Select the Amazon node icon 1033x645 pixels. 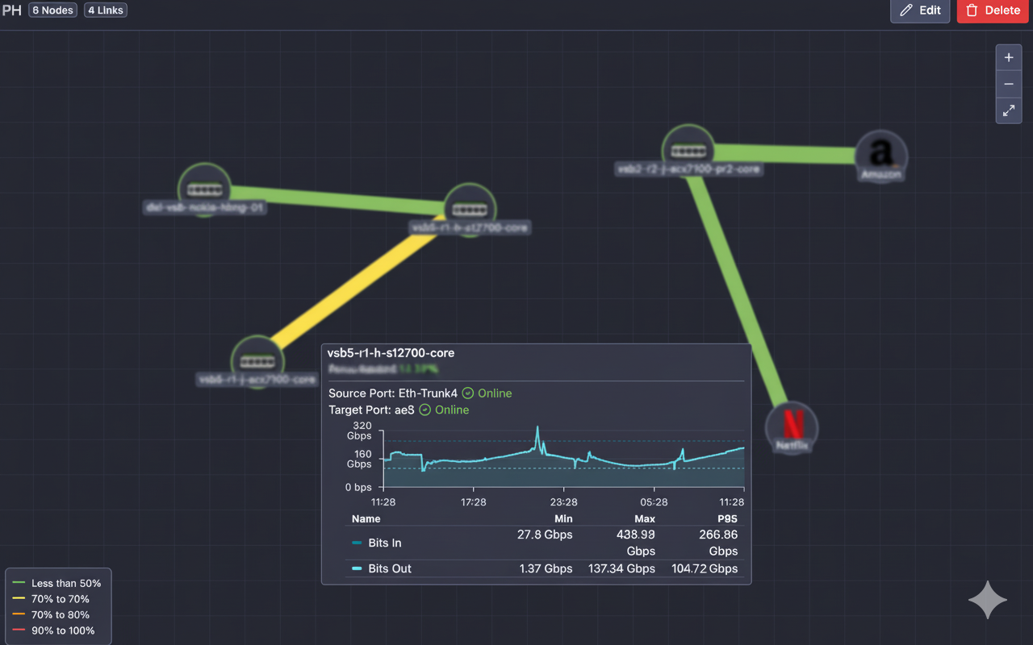point(881,155)
